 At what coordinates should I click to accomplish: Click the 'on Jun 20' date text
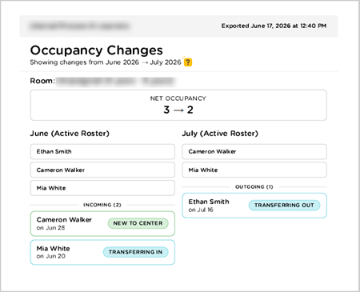51,256
